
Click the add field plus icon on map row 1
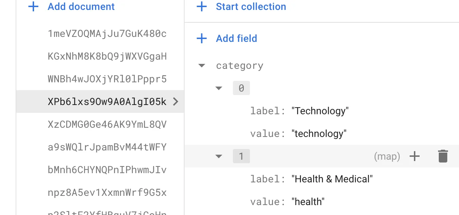click(414, 156)
